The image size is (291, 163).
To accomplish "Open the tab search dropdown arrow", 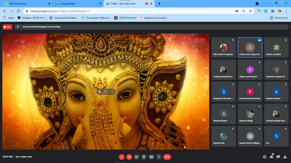I will [257, 3].
